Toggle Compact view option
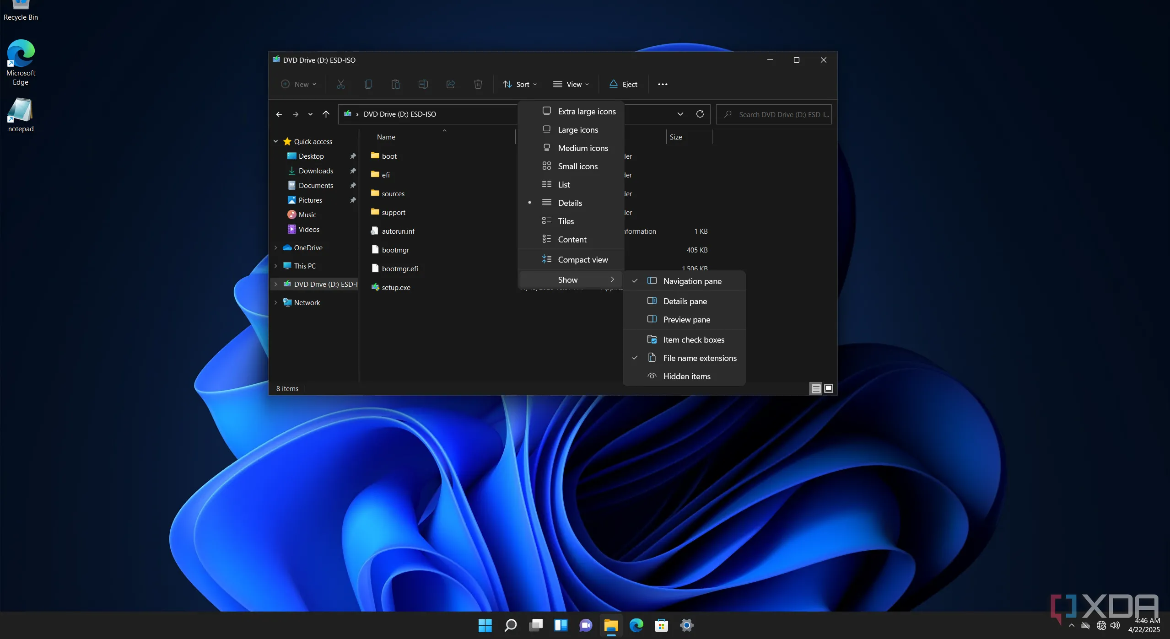This screenshot has height=639, width=1170. pos(571,260)
